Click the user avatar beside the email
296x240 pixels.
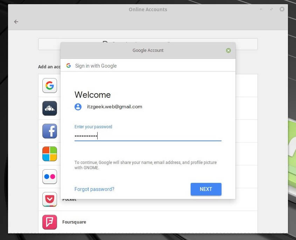pyautogui.click(x=78, y=107)
